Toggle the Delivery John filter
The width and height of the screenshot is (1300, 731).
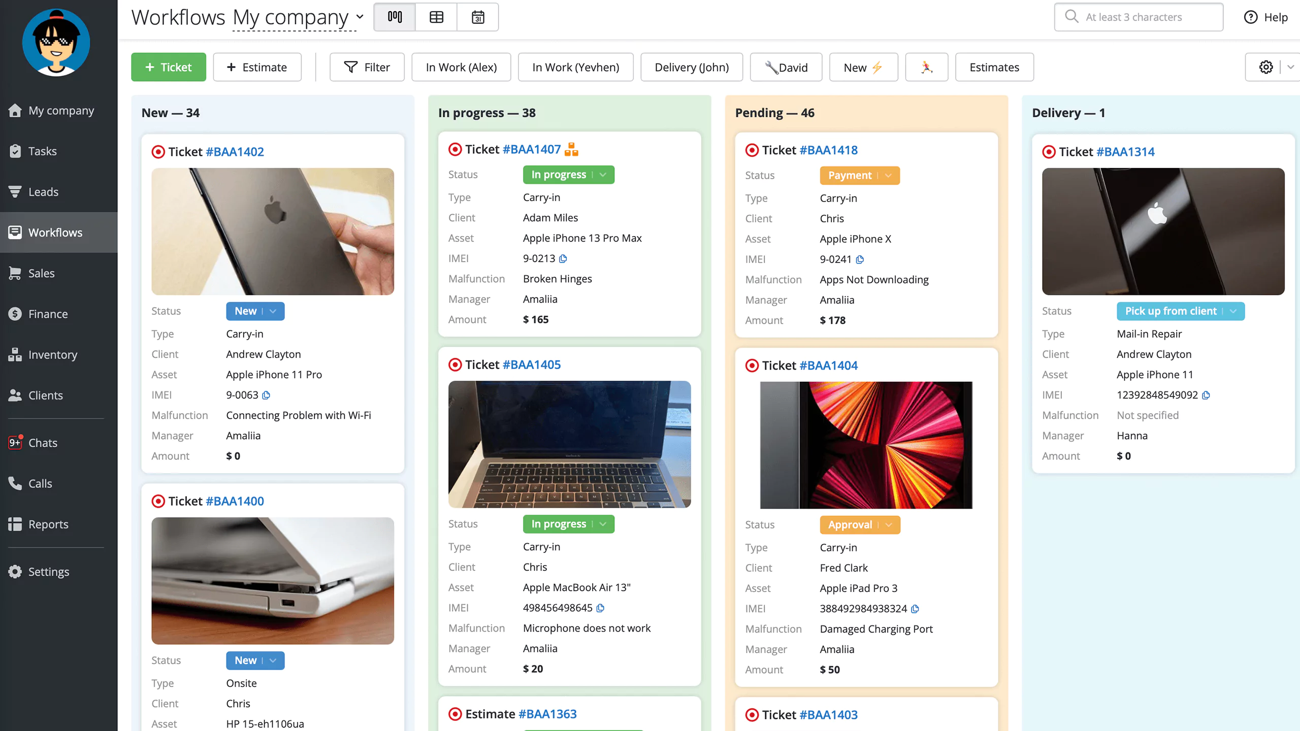[x=692, y=67]
